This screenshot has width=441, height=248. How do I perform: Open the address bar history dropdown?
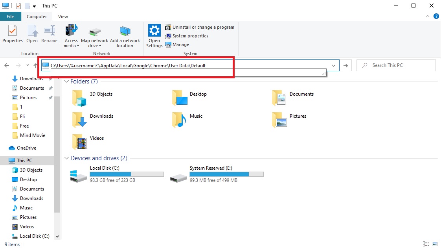pos(334,65)
